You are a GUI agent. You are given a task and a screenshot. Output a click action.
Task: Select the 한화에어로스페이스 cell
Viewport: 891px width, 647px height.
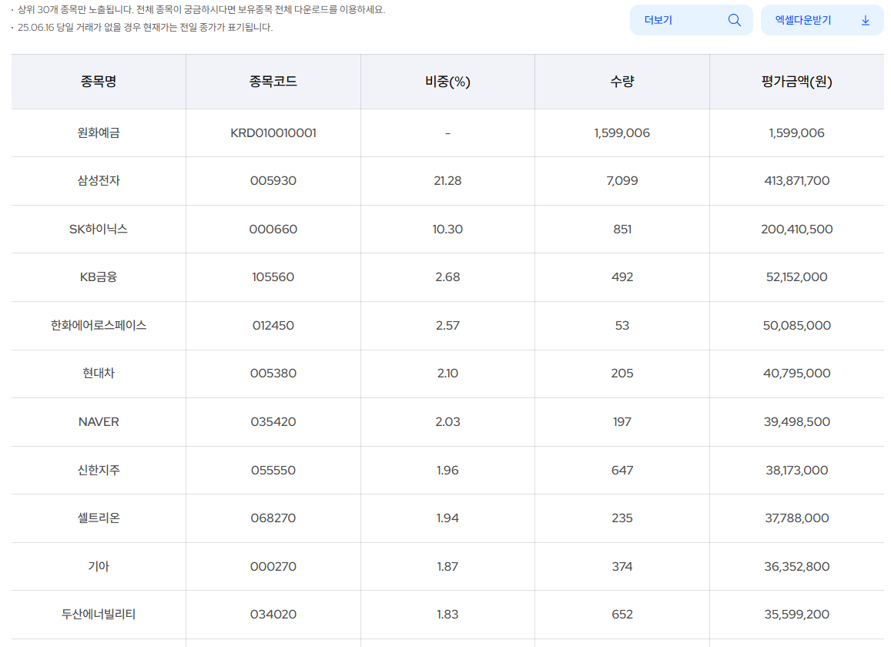click(x=99, y=325)
